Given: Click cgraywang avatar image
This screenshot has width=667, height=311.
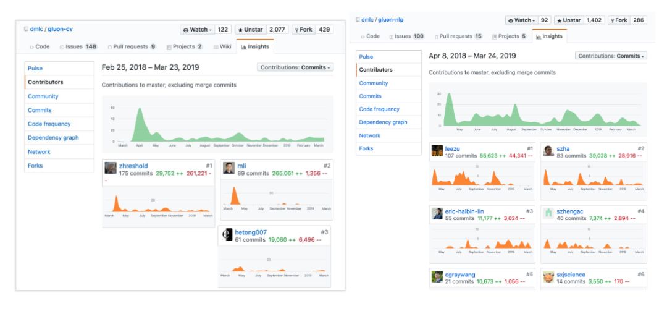Looking at the screenshot, I should [437, 276].
